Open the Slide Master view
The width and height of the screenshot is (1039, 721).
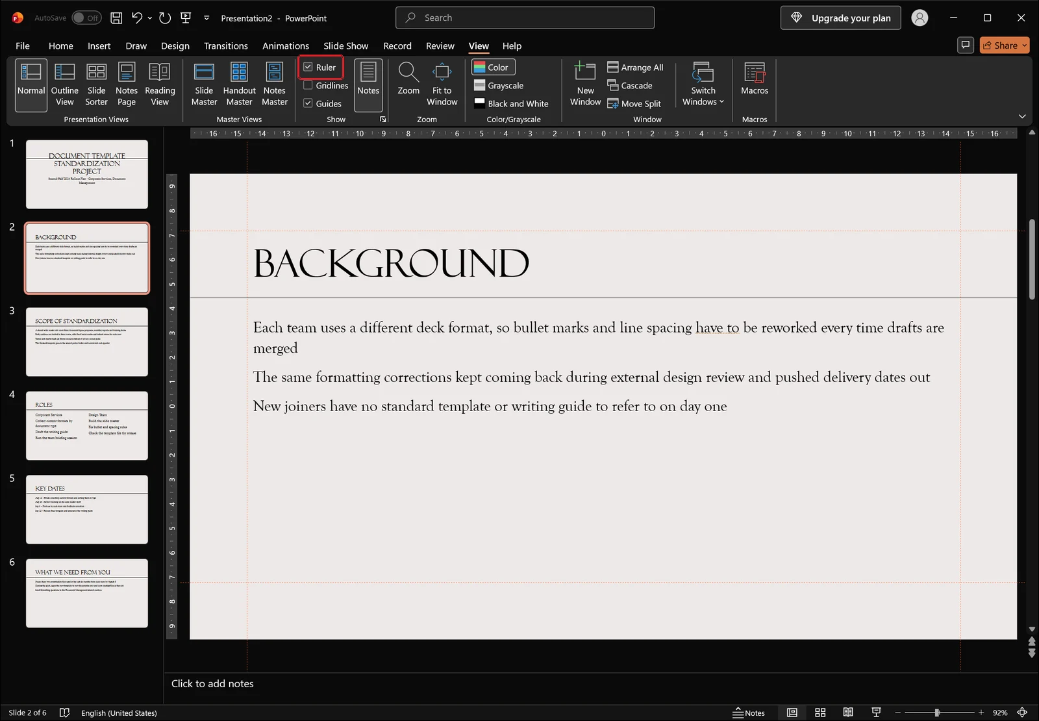(x=204, y=84)
